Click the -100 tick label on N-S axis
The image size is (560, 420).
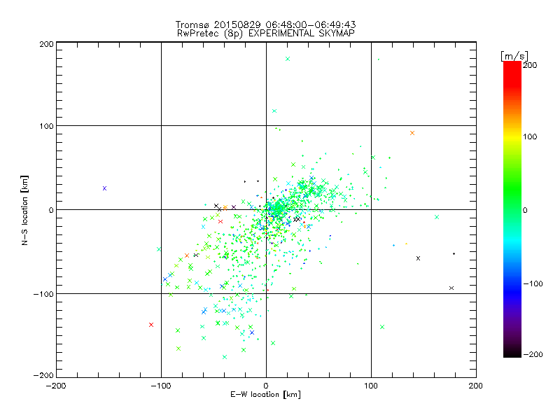click(43, 294)
